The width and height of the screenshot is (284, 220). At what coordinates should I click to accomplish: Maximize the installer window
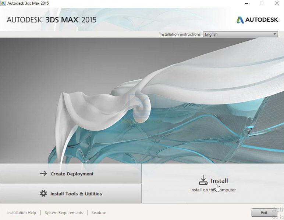click(x=262, y=4)
